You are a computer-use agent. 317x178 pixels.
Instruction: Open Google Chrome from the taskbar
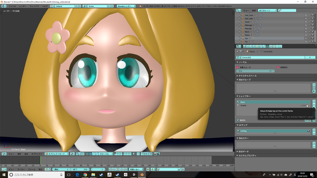[85, 175]
